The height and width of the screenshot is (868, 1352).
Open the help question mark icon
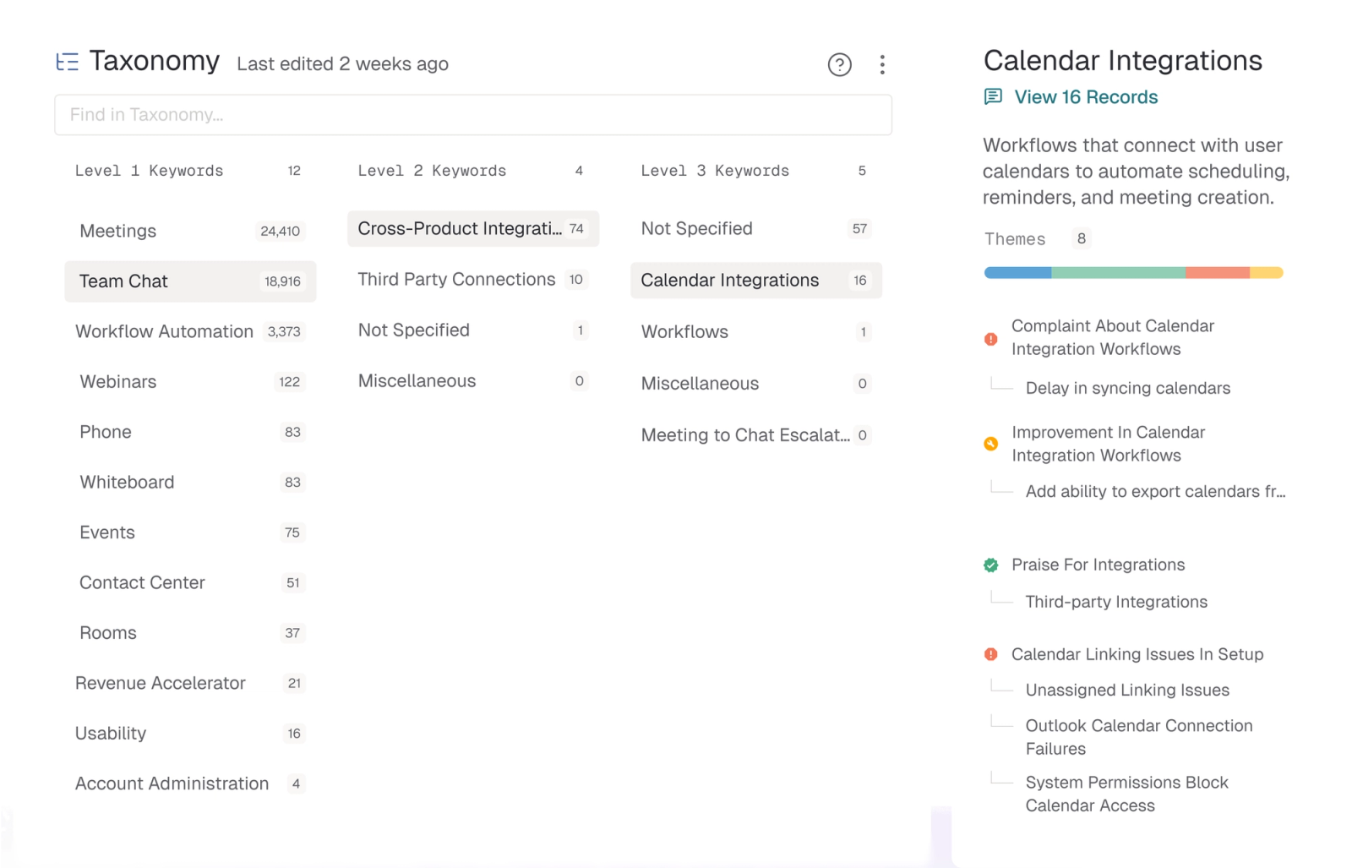point(839,64)
